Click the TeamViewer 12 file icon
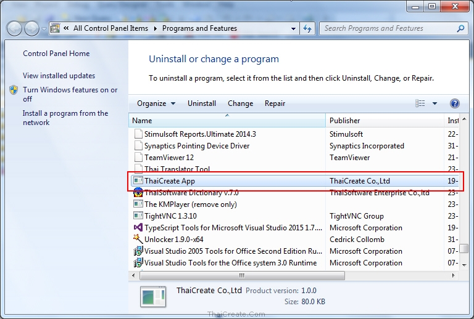The width and height of the screenshot is (474, 319). (x=138, y=157)
